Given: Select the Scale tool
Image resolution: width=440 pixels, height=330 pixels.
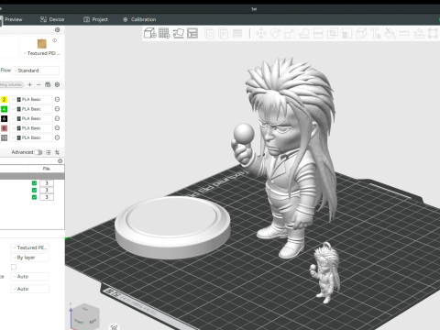Looking at the screenshot, I should pos(290,33).
